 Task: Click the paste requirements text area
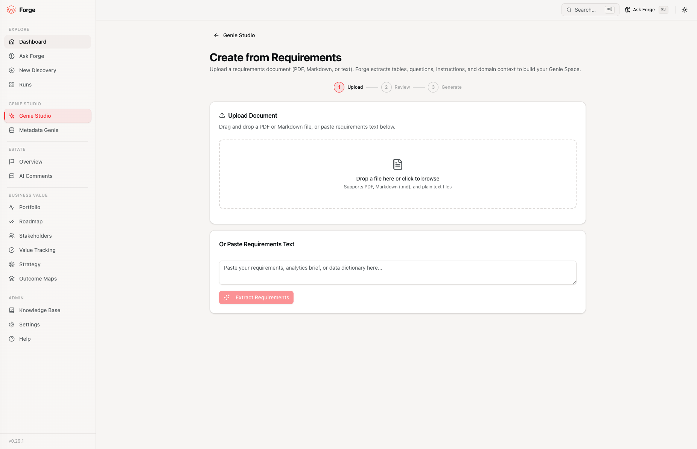tap(398, 273)
